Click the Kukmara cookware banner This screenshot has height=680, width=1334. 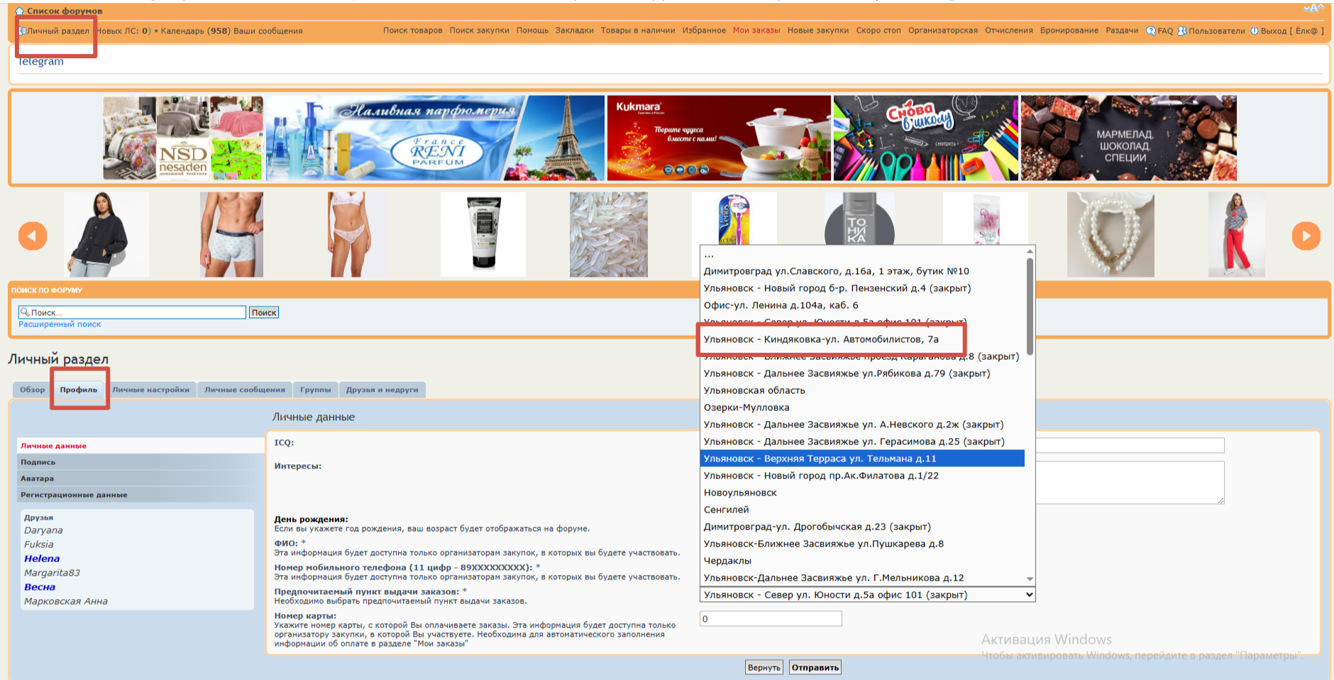click(718, 138)
